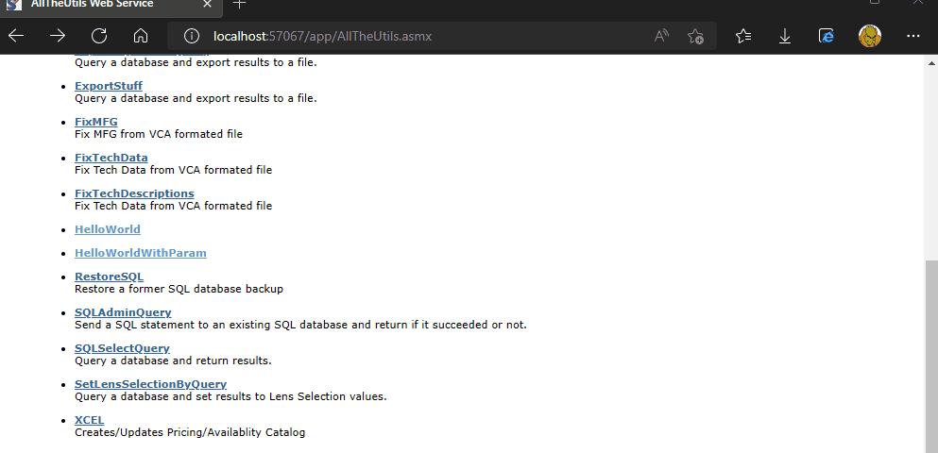The width and height of the screenshot is (938, 453).
Task: Open the HelloWorld operation link
Action: tap(108, 229)
